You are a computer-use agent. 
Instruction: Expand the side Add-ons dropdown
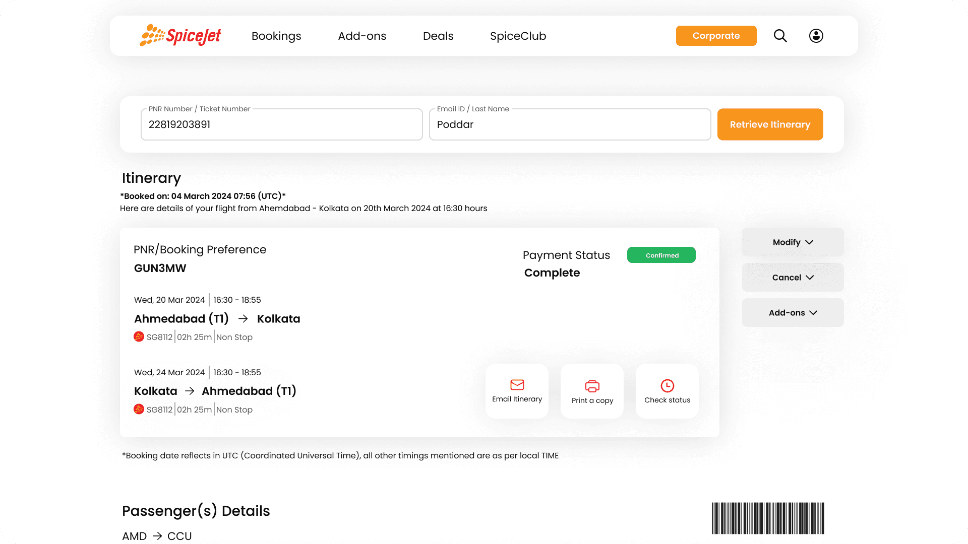click(793, 313)
